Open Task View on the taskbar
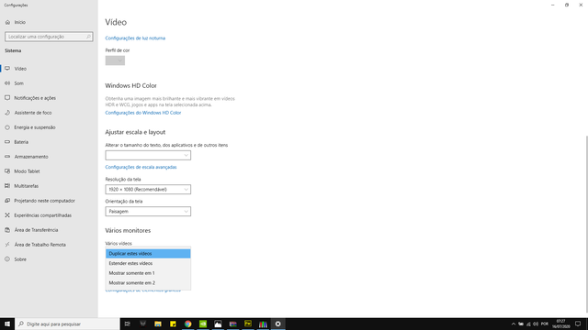The height and width of the screenshot is (330, 588). (x=128, y=324)
